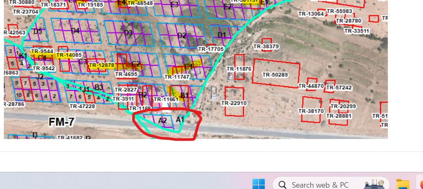This screenshot has height=189, width=423.
Task: Click parcel label TR-55983
Action: [x=339, y=11]
